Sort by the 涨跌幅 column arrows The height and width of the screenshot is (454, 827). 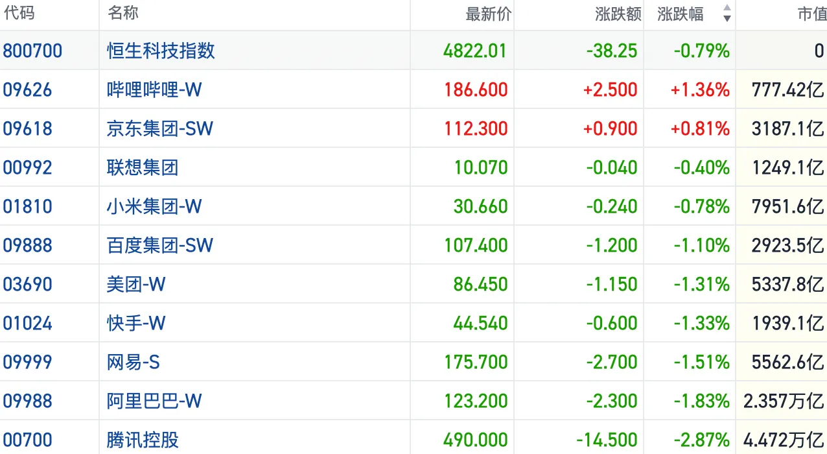727,14
